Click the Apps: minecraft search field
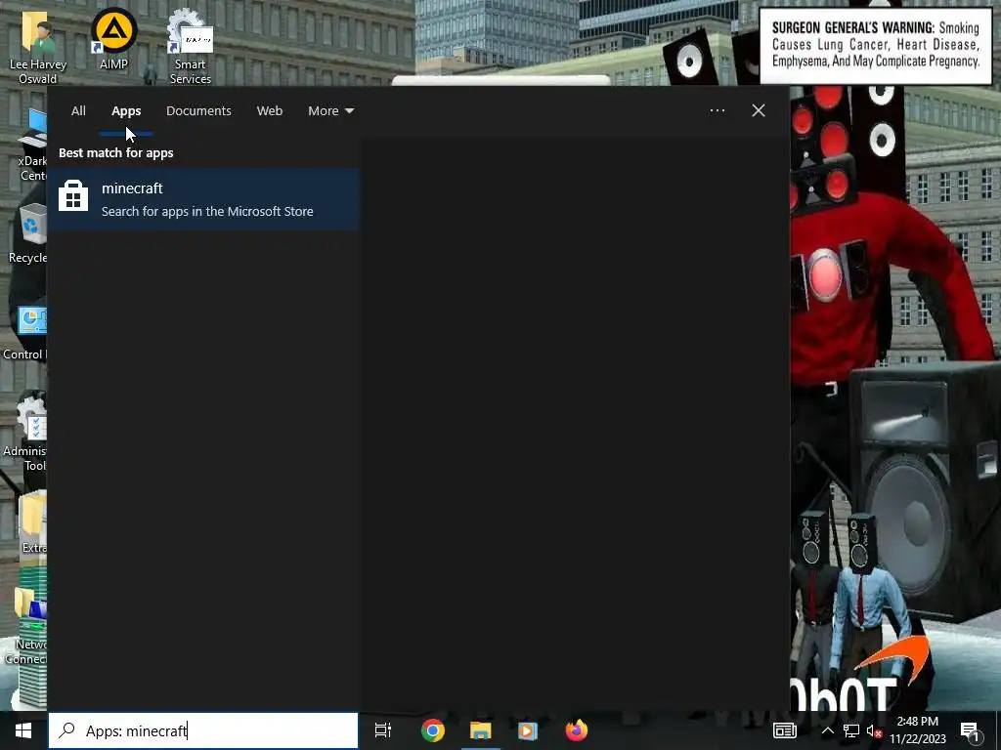Image resolution: width=1001 pixels, height=750 pixels. (203, 730)
